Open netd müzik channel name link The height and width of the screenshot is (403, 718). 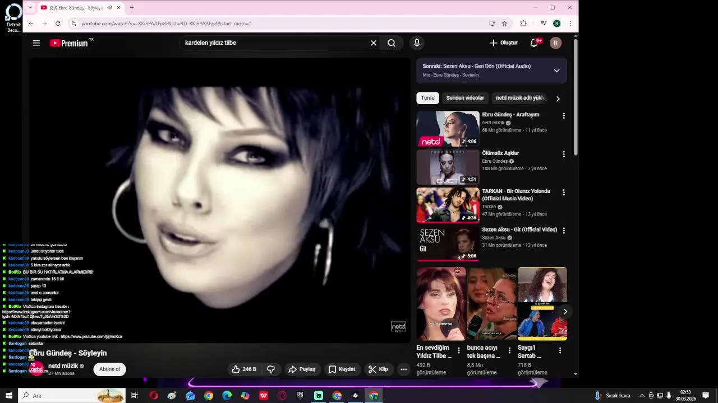63,366
